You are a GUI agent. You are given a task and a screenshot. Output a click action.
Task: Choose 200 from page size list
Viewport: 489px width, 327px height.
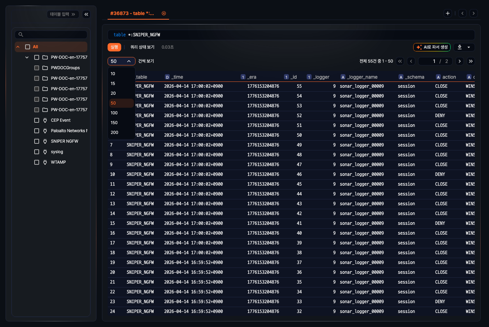click(115, 133)
